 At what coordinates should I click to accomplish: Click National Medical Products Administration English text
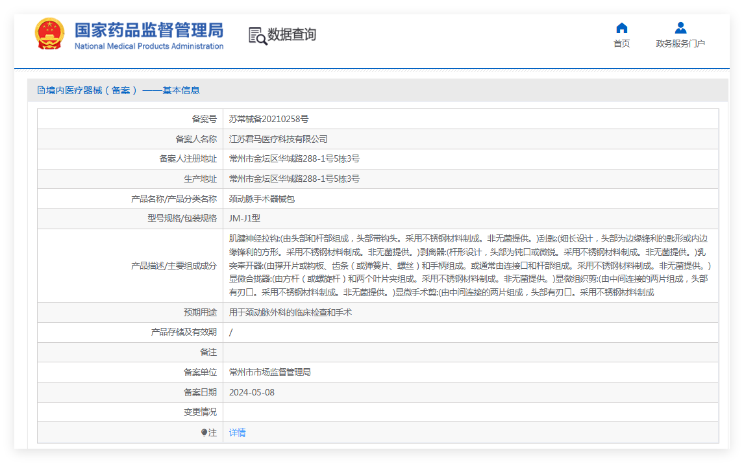(x=149, y=46)
